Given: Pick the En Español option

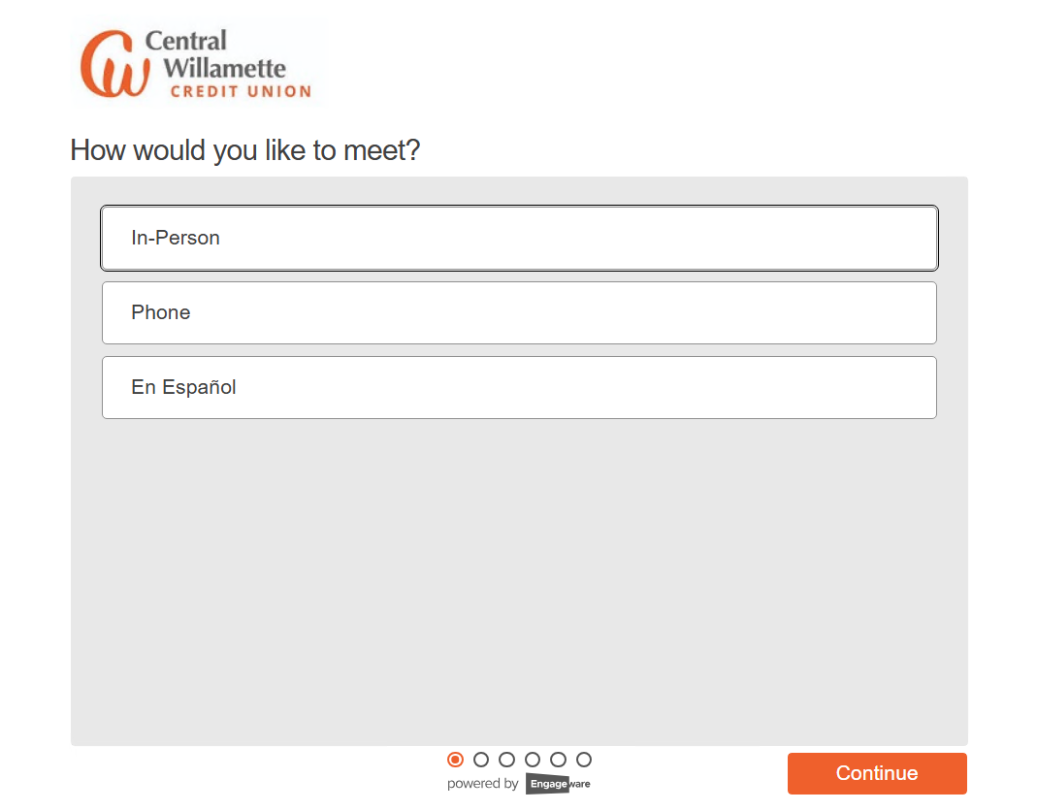Looking at the screenshot, I should coord(519,388).
